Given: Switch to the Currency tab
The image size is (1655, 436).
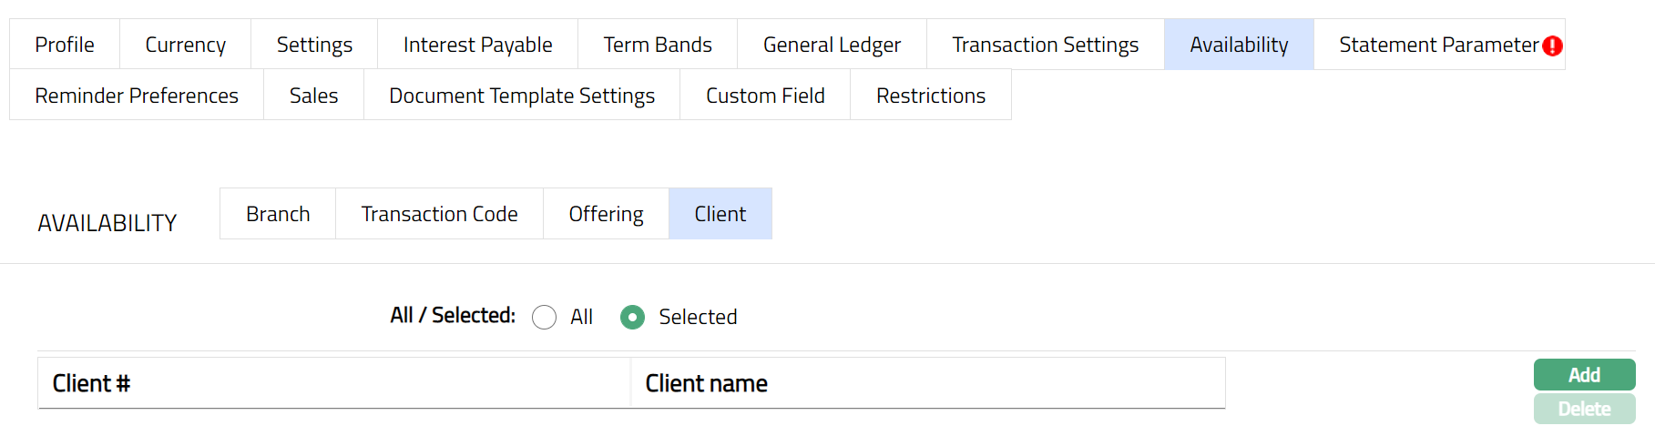Looking at the screenshot, I should click(185, 45).
